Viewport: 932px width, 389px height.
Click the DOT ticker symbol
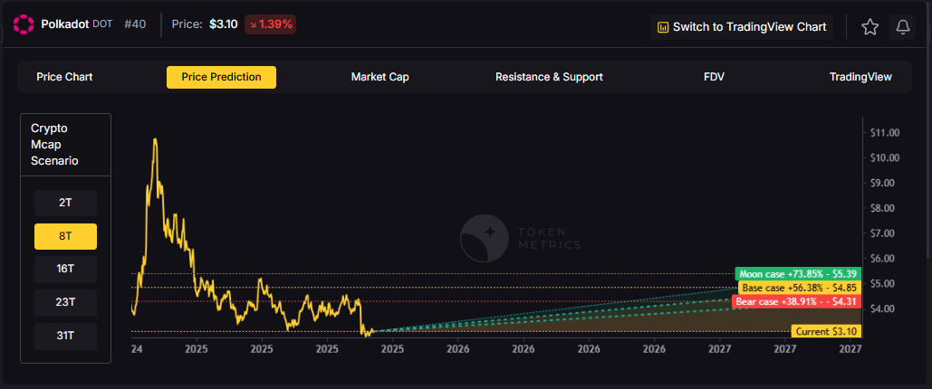(x=103, y=25)
